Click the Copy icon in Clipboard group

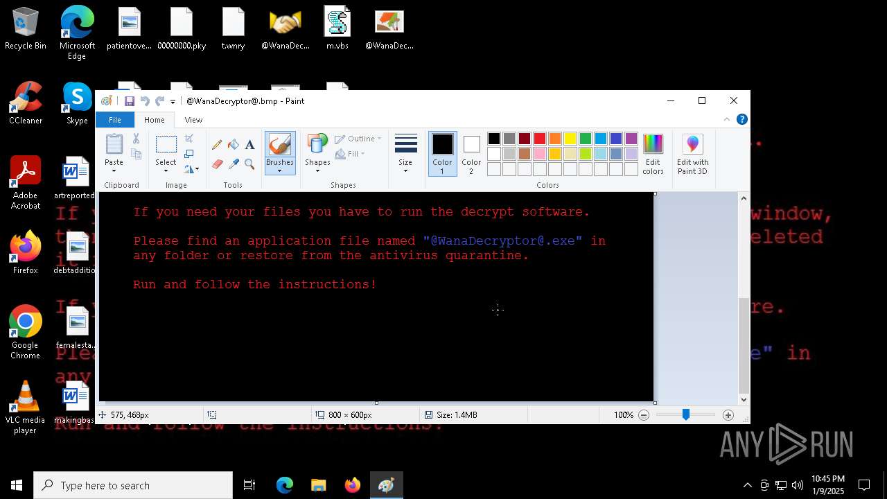(x=136, y=154)
